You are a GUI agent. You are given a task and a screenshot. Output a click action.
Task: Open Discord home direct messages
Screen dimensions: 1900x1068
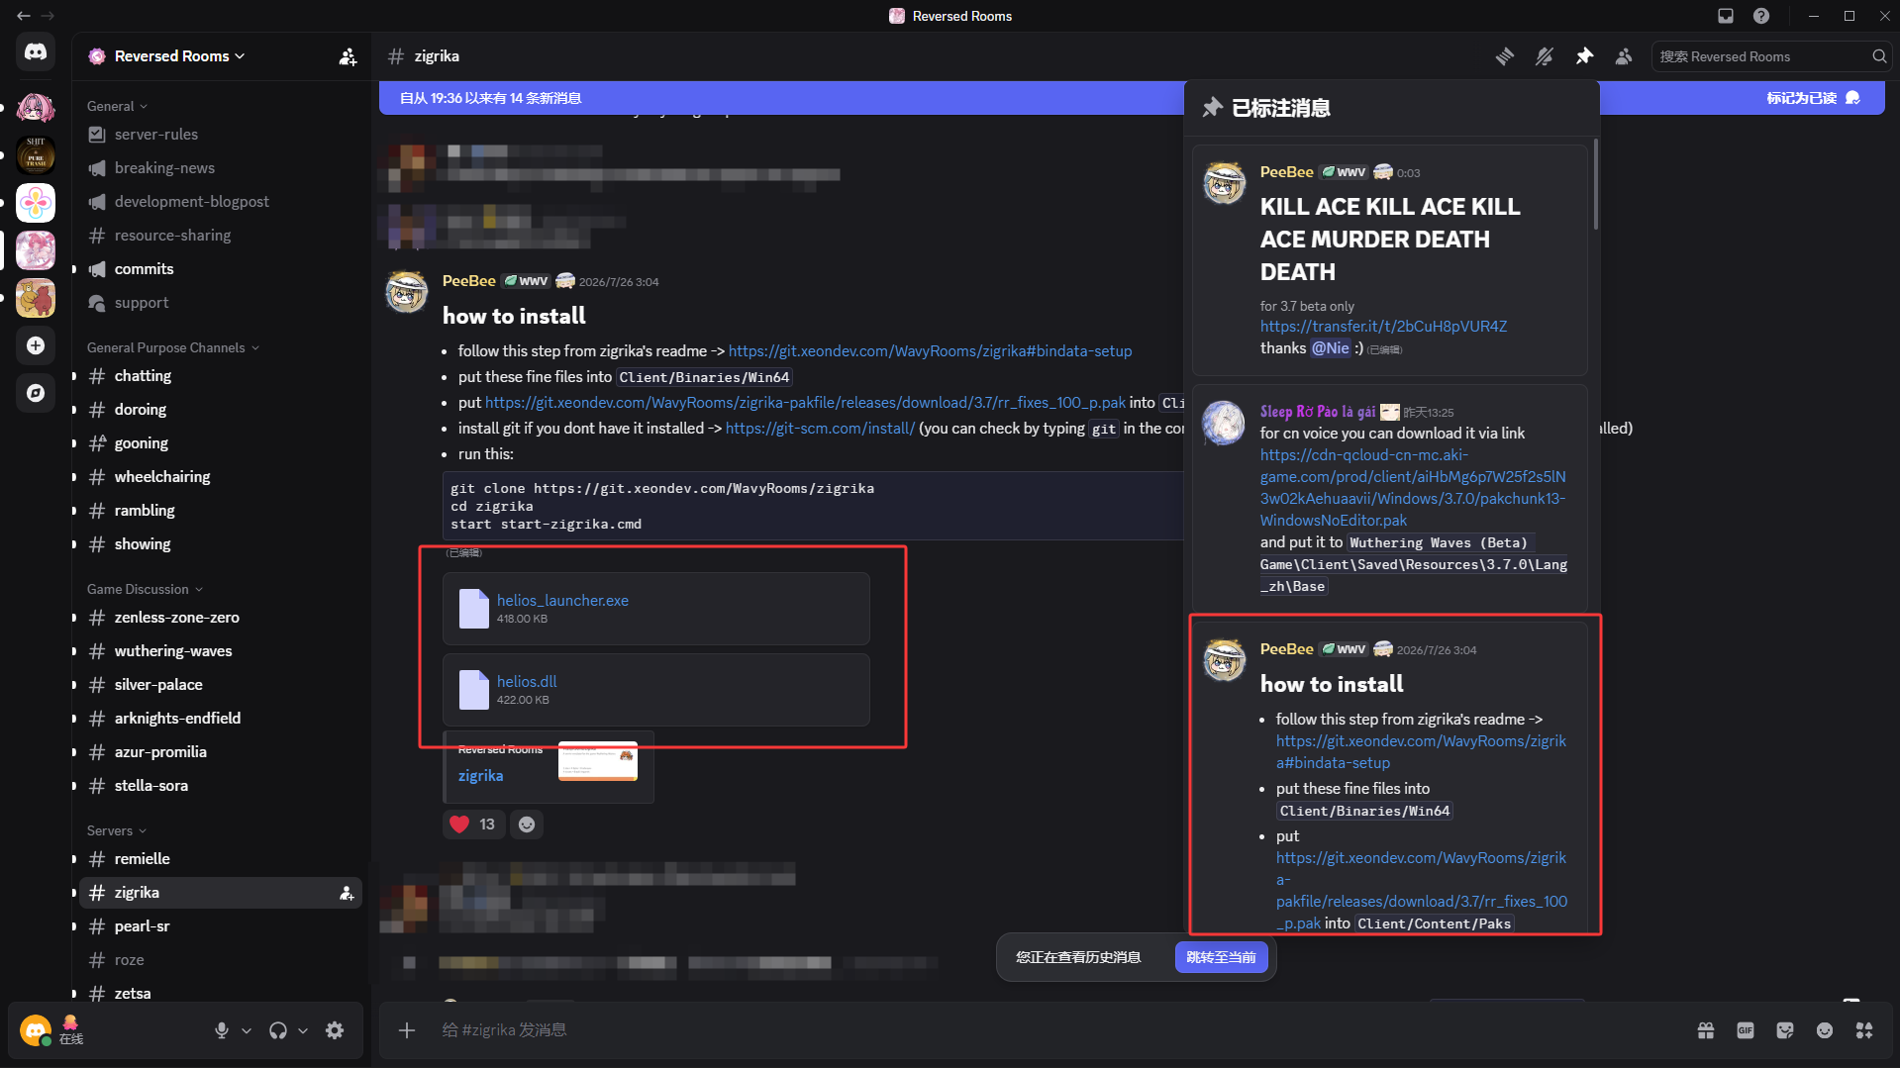[36, 51]
